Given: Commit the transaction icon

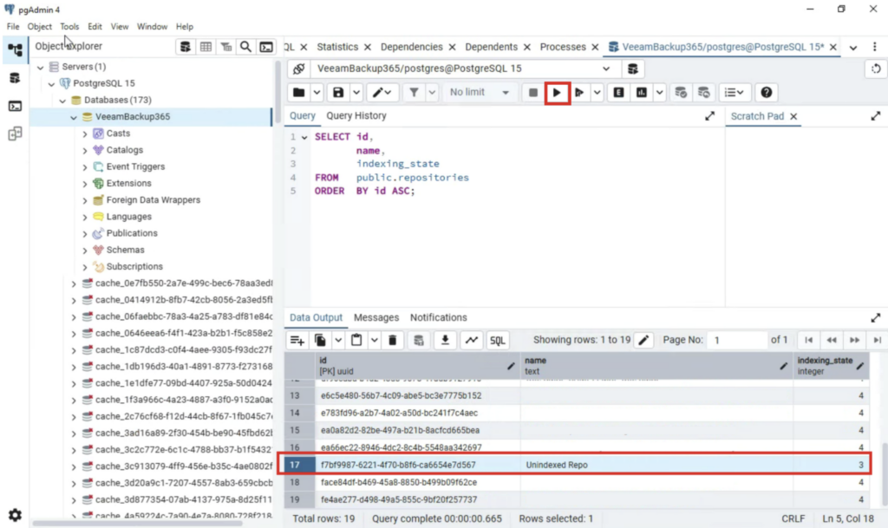Looking at the screenshot, I should pyautogui.click(x=681, y=92).
